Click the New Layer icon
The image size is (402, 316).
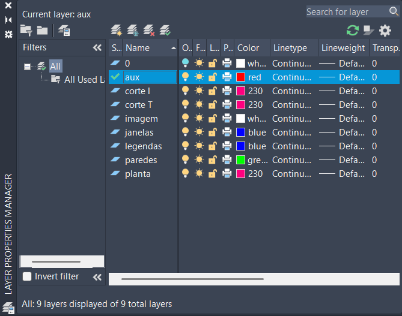(117, 30)
